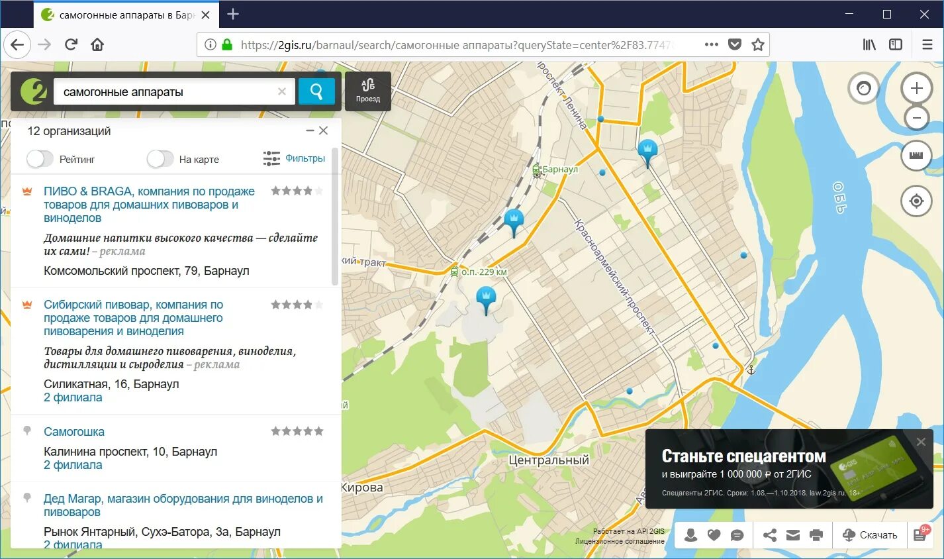Image resolution: width=944 pixels, height=559 pixels.
Task: Click the crown pin near Барнаул station
Action: 514,222
